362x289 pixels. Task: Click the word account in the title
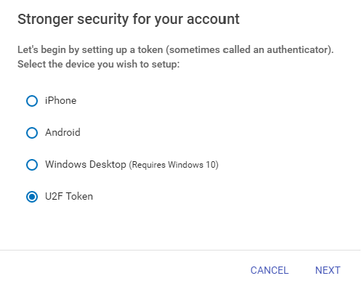[213, 19]
